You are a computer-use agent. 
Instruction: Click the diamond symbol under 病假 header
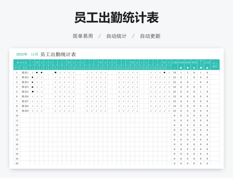coord(188,68)
